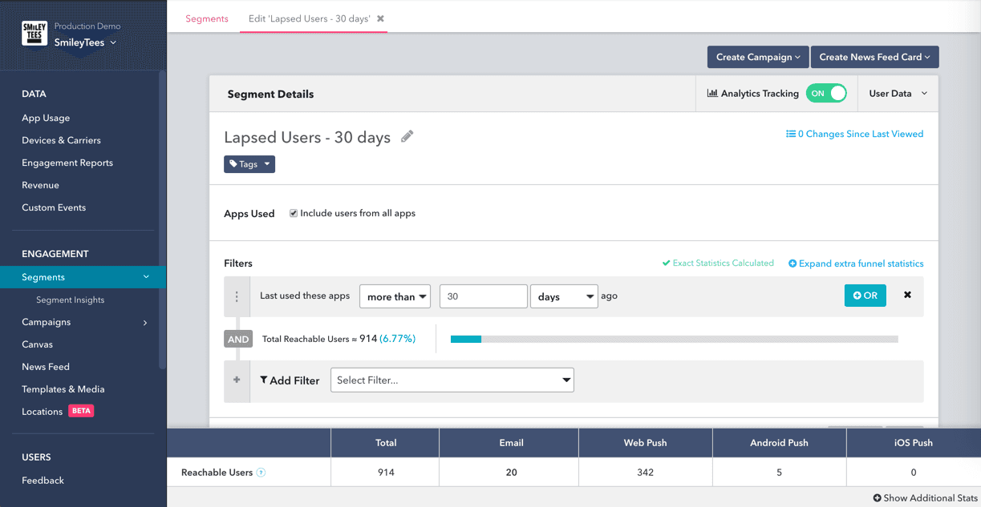Click the days number input field
Viewport: 981px width, 507px height.
click(x=483, y=296)
